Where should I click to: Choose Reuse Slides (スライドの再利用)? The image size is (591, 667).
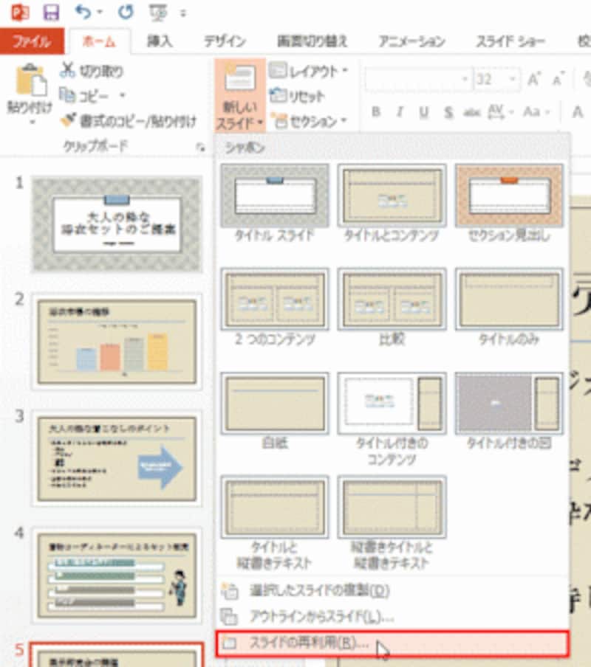(392, 643)
